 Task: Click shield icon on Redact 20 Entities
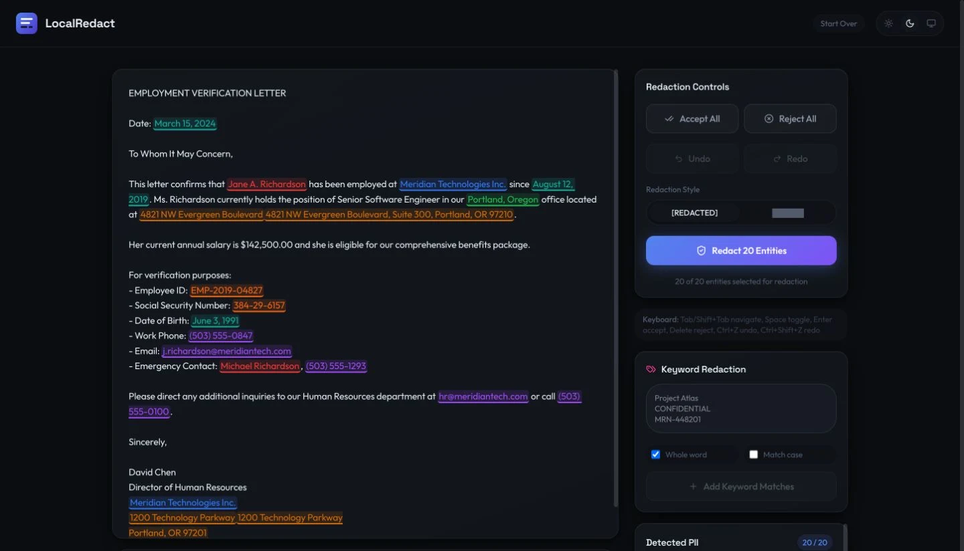[701, 251]
